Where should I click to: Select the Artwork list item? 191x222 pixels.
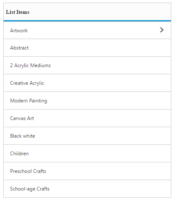coord(87,30)
